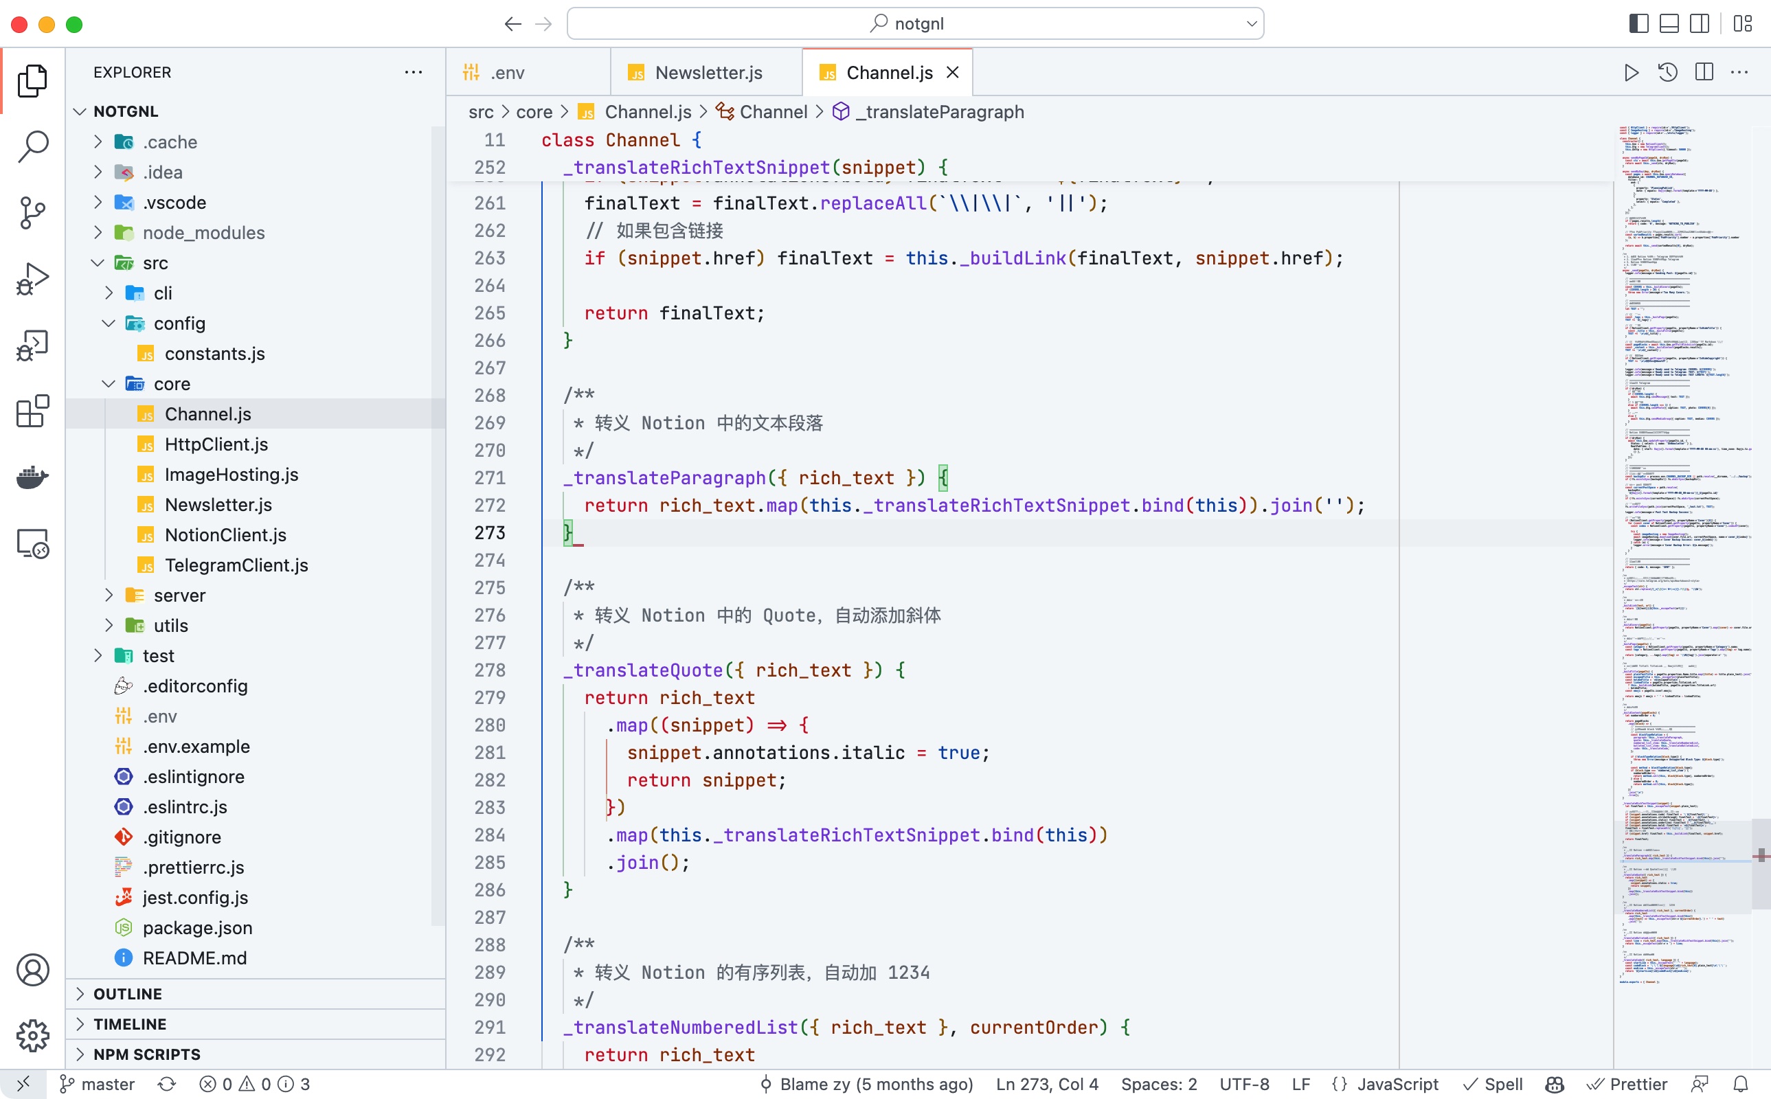Change indentation Spaces: 2
The image size is (1771, 1099).
click(1158, 1084)
